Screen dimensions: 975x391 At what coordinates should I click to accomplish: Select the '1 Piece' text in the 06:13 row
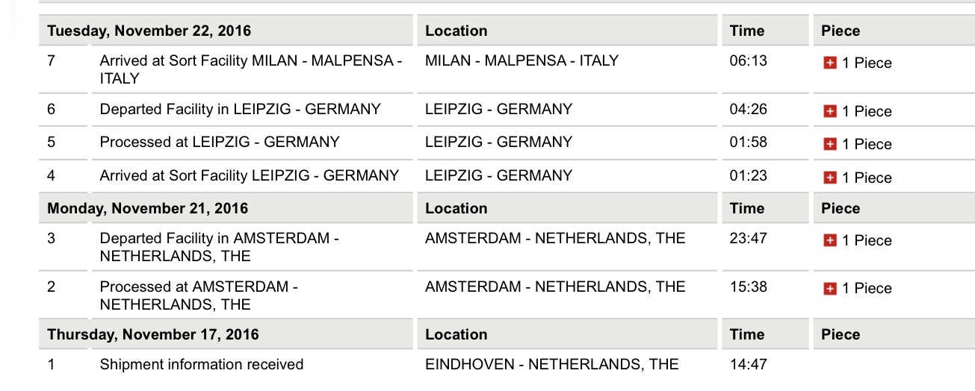867,63
